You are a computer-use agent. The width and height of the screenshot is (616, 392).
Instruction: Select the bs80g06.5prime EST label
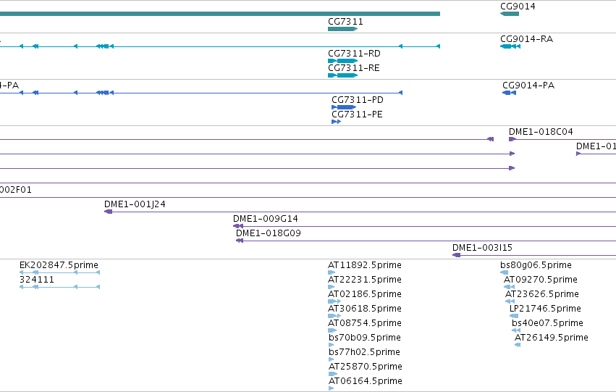536,265
